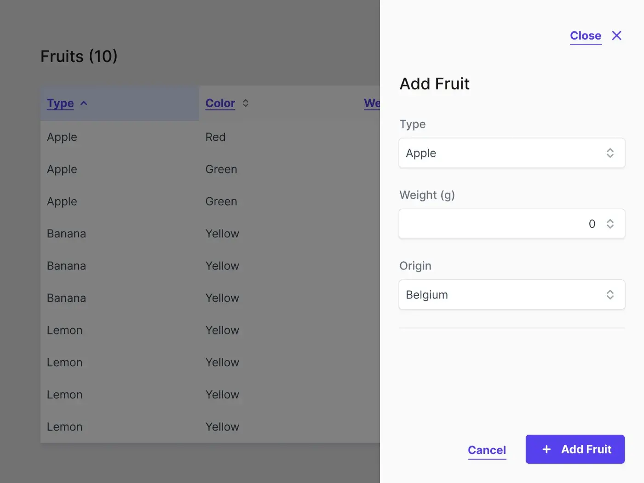
Task: Click the first Green cell in table
Action: tap(221, 169)
